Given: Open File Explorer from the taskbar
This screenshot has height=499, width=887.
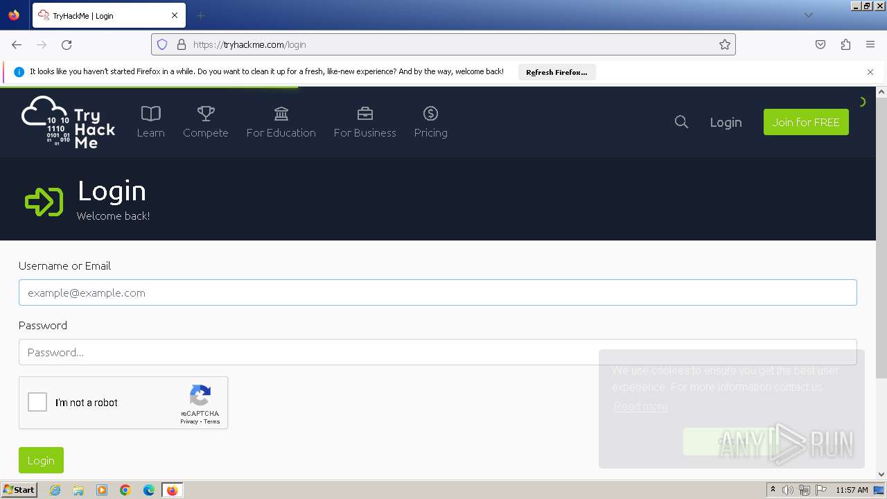Looking at the screenshot, I should click(x=78, y=490).
